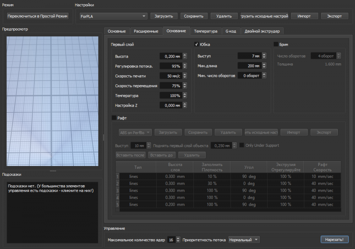
Task: Click raft section Импорт button
Action: tap(294, 132)
